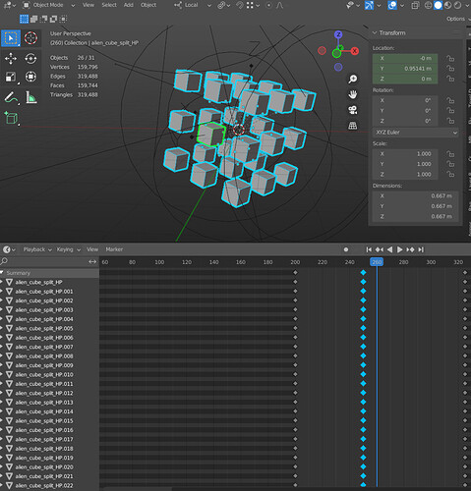The height and width of the screenshot is (491, 471).
Task: Pick the Add Cube tool
Action: (x=11, y=118)
